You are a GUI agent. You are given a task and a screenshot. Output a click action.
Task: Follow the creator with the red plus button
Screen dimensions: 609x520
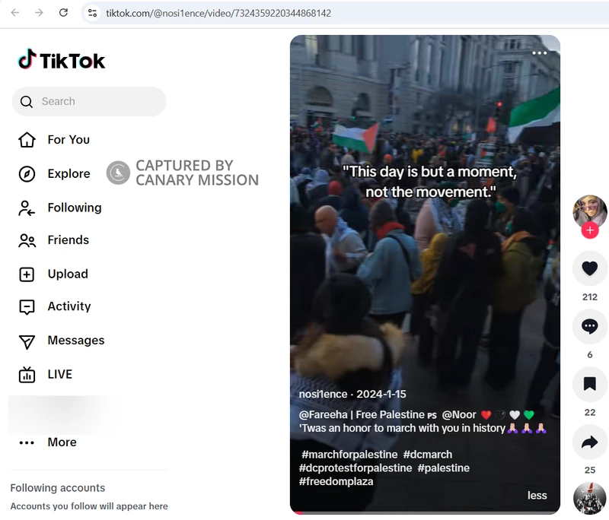point(589,230)
